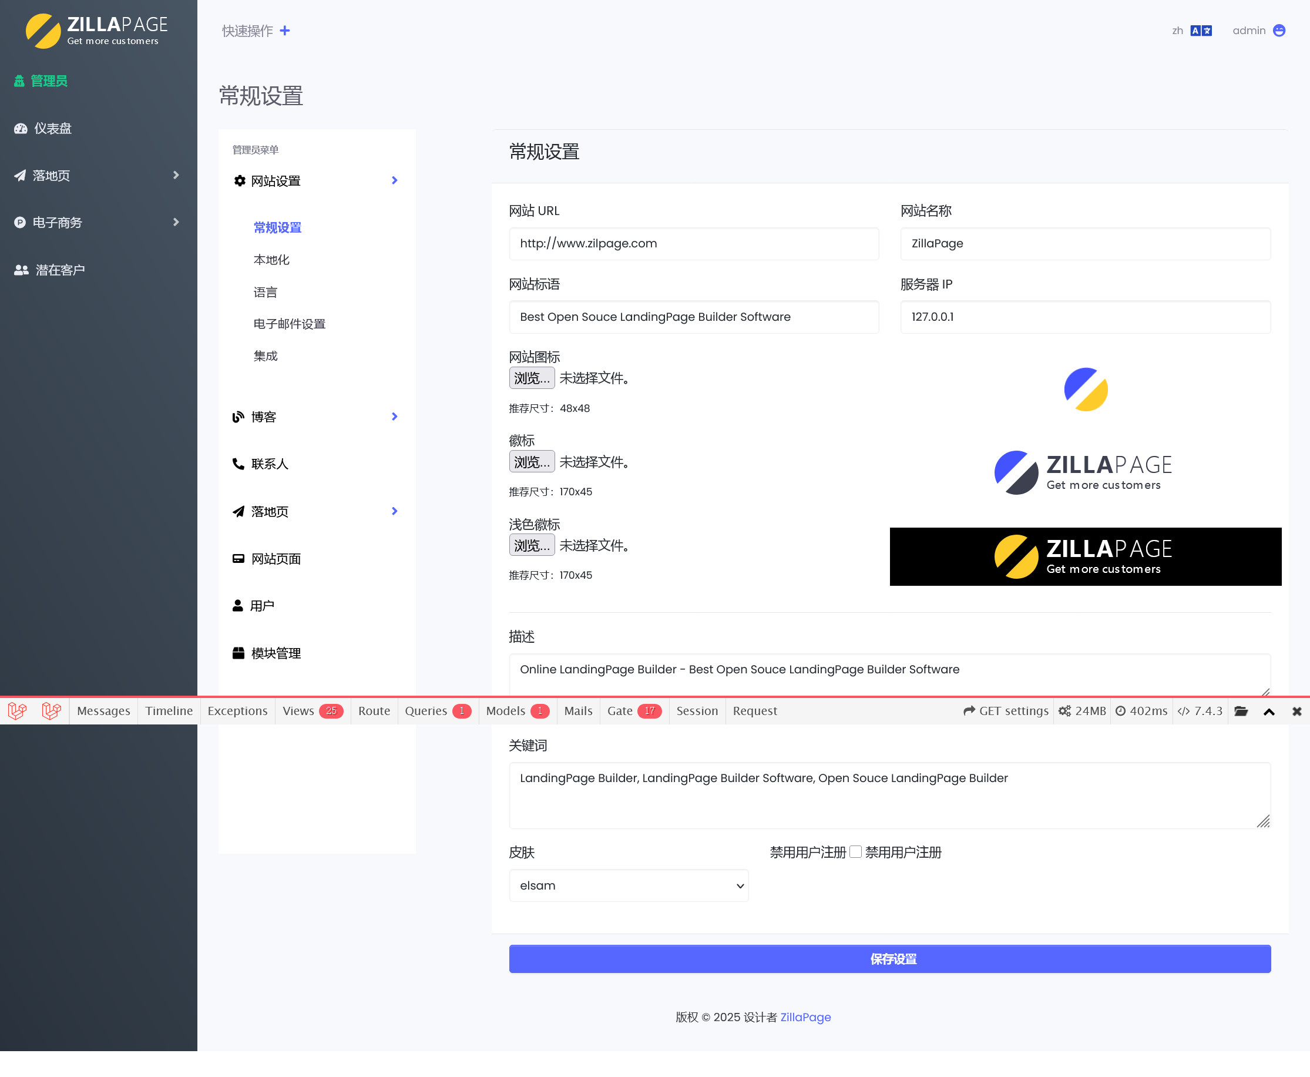Image resolution: width=1310 pixels, height=1077 pixels.
Task: Open the Timeline debugbar tab
Action: (169, 711)
